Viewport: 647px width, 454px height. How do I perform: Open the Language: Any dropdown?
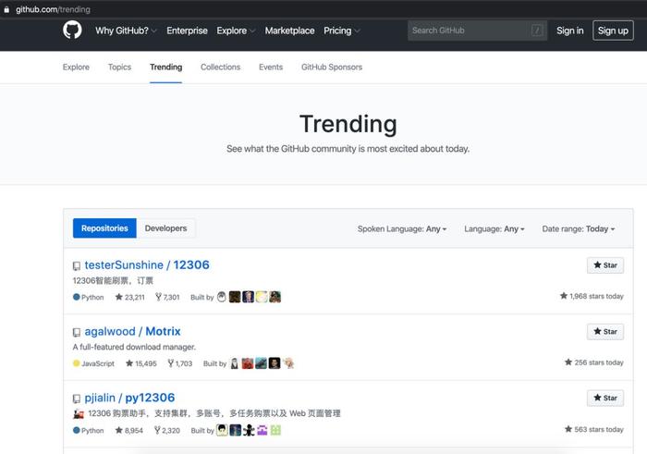pos(494,228)
